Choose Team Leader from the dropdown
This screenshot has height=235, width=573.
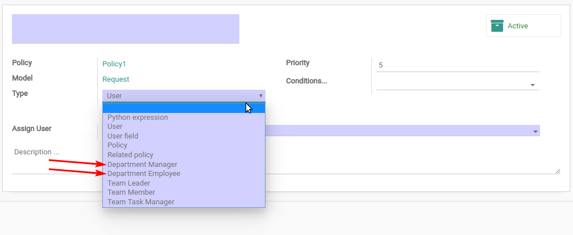coord(128,183)
